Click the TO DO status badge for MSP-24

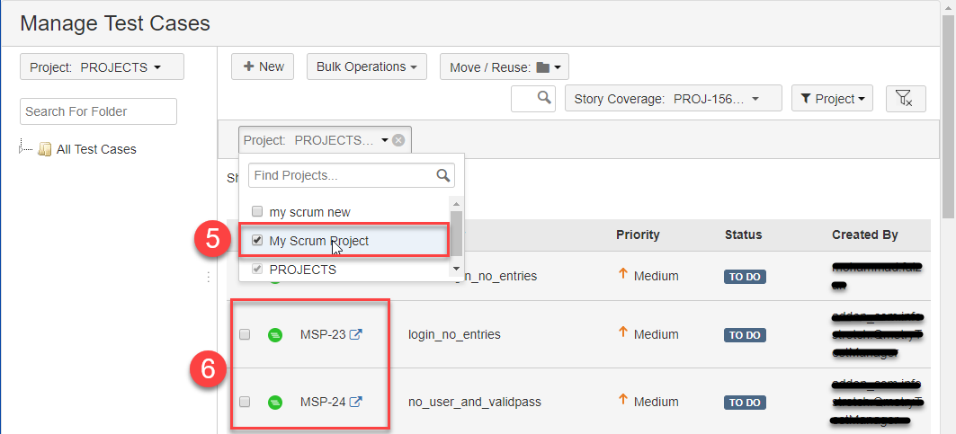coord(745,403)
